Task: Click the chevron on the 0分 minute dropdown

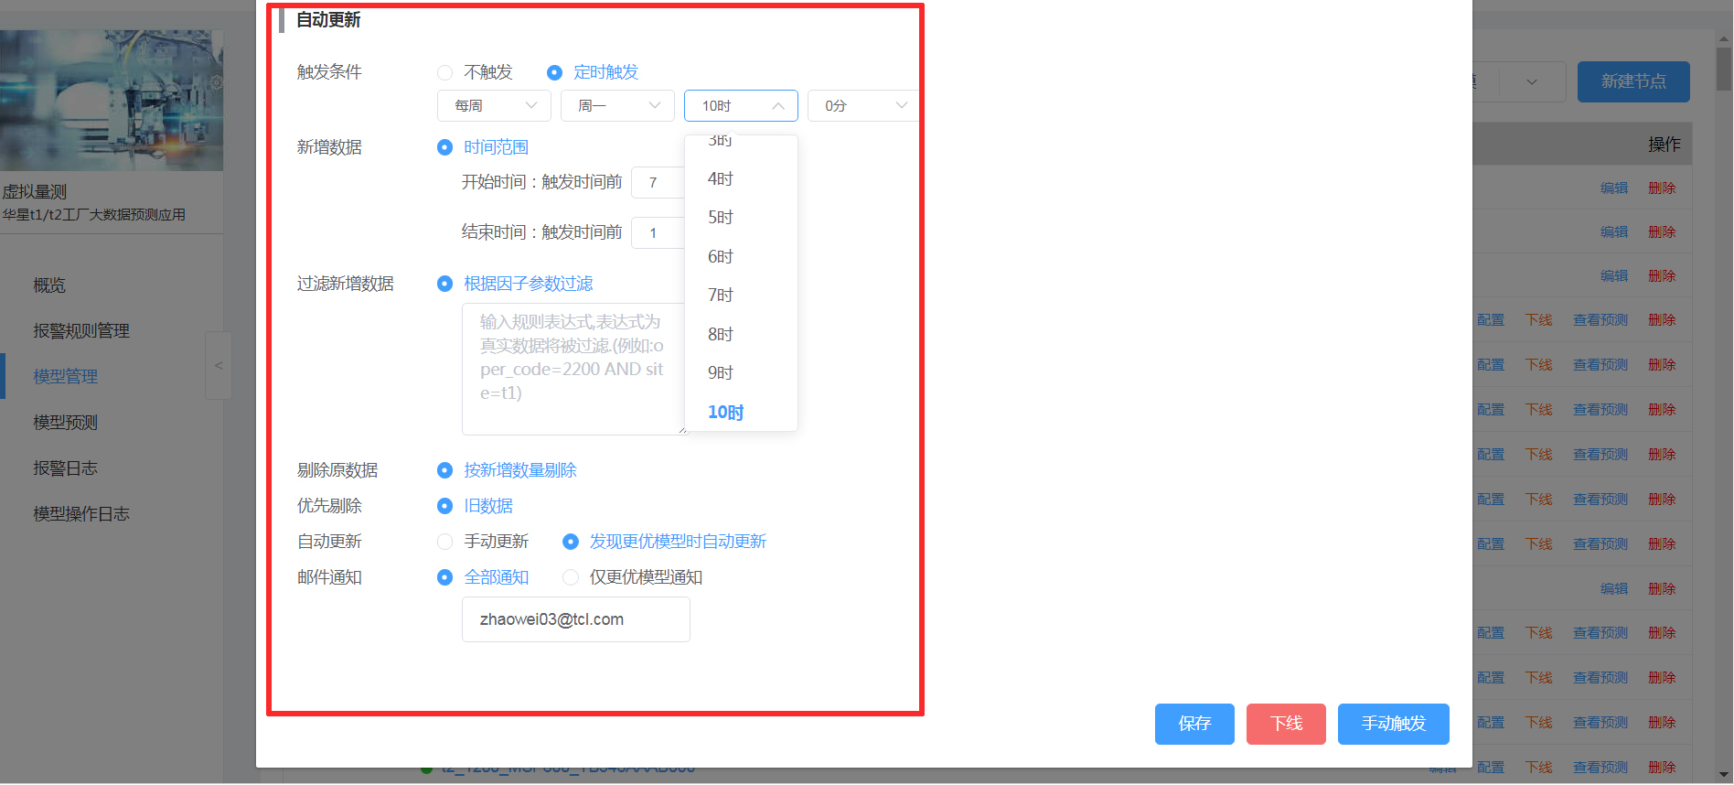Action: coord(901,106)
